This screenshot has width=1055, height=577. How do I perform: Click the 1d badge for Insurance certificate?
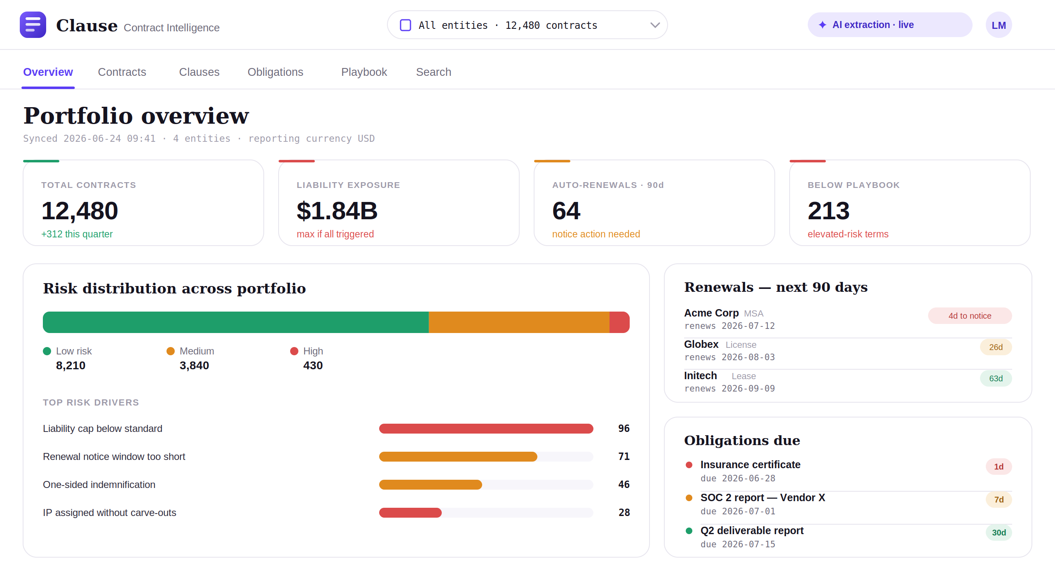click(x=999, y=467)
